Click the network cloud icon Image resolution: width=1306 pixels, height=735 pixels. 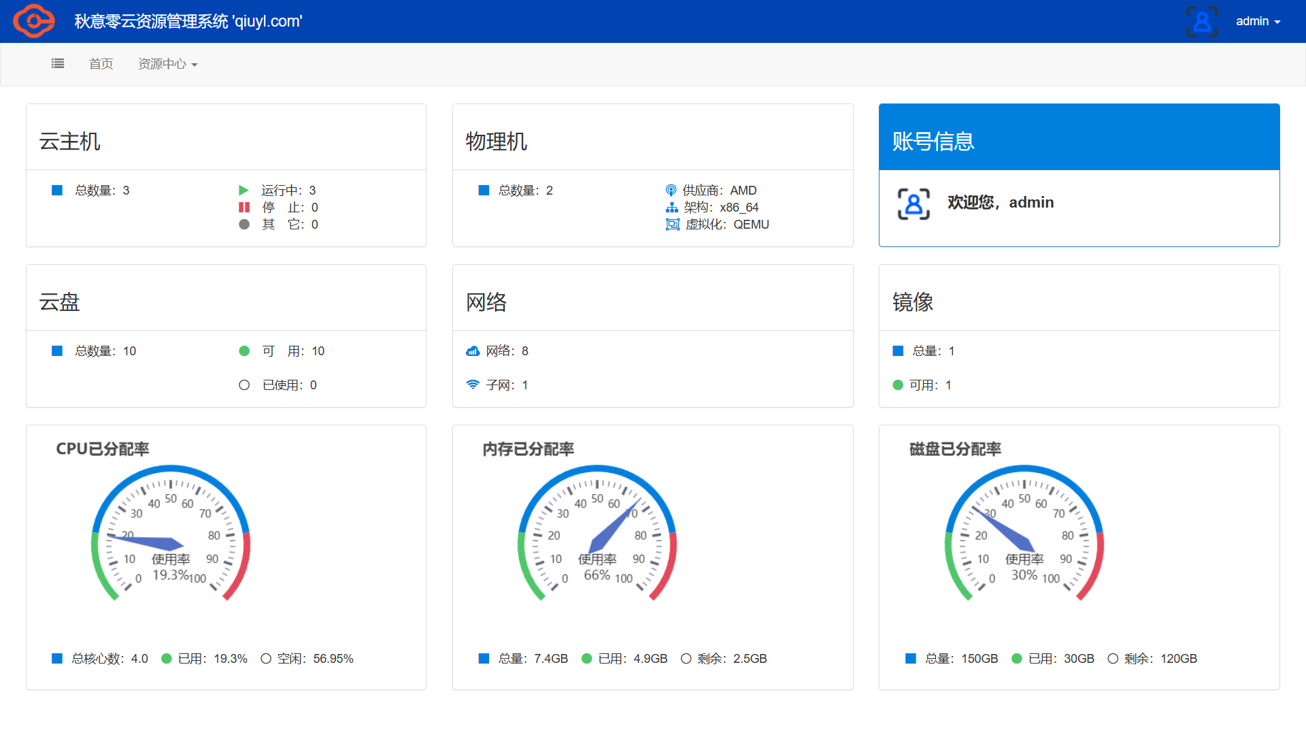click(x=473, y=351)
